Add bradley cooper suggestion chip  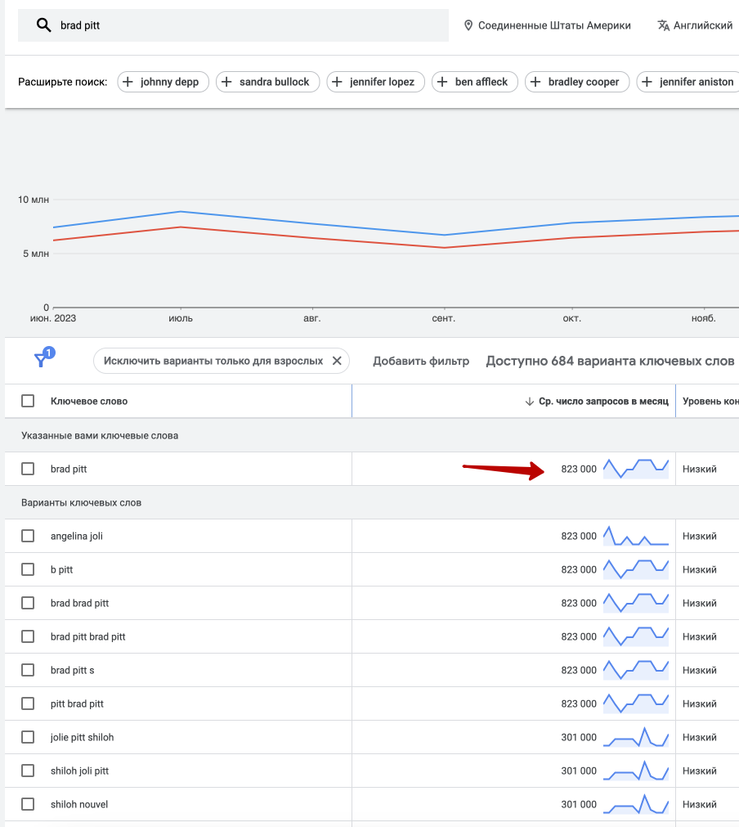577,82
